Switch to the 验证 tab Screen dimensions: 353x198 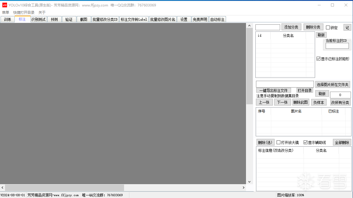69,19
